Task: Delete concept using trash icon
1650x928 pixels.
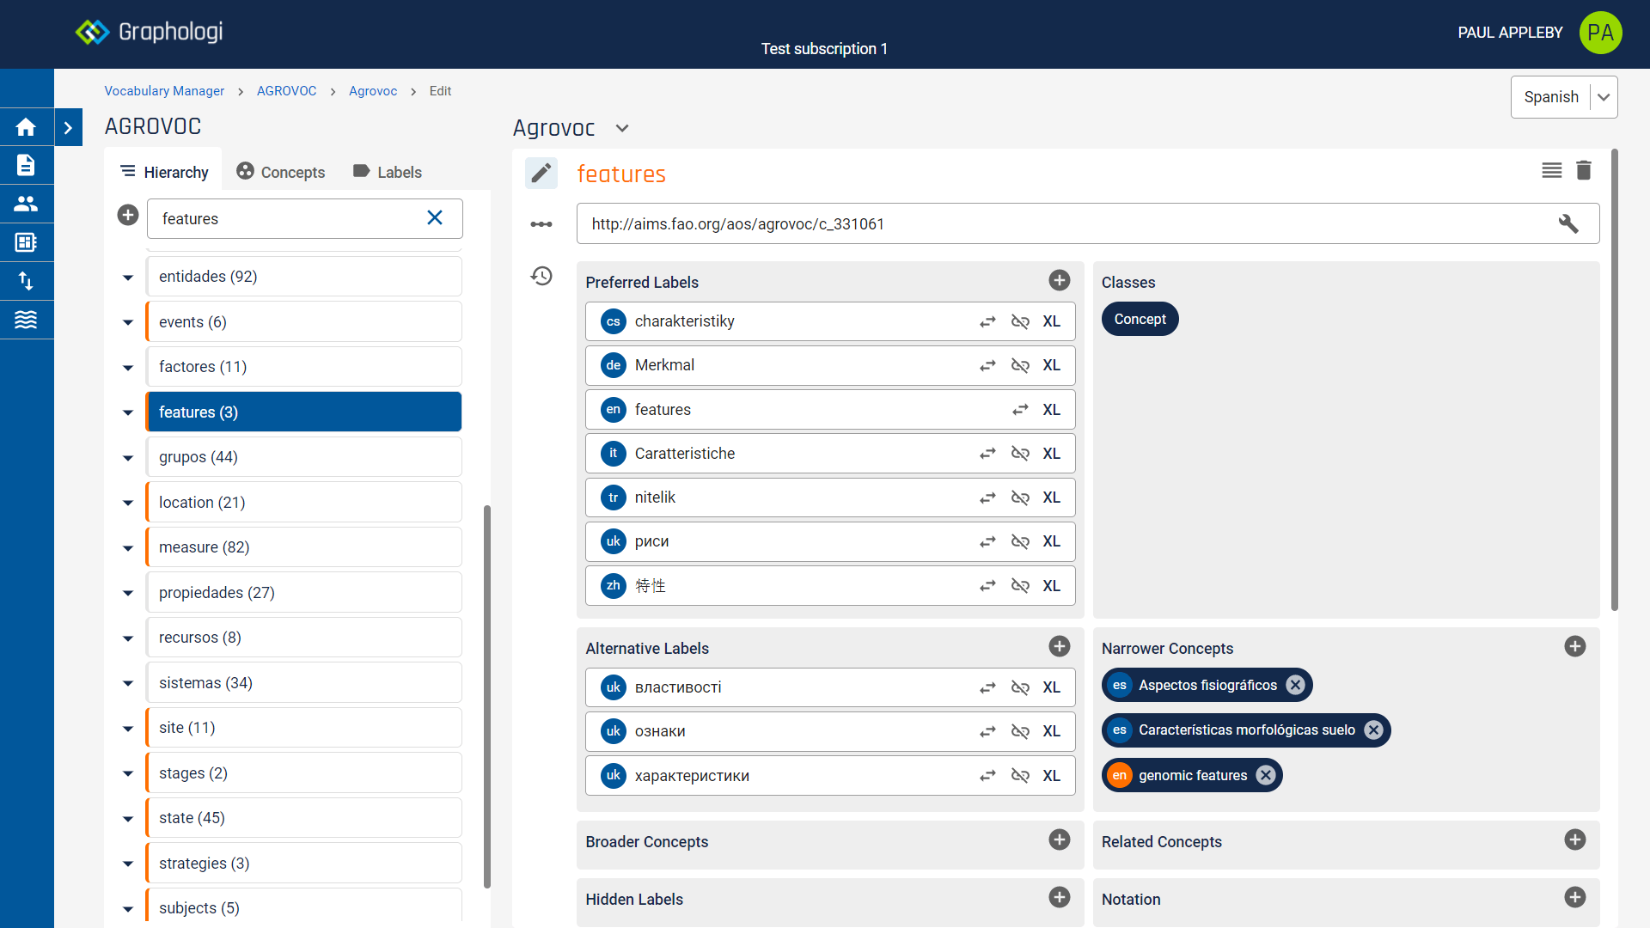Action: 1584,171
